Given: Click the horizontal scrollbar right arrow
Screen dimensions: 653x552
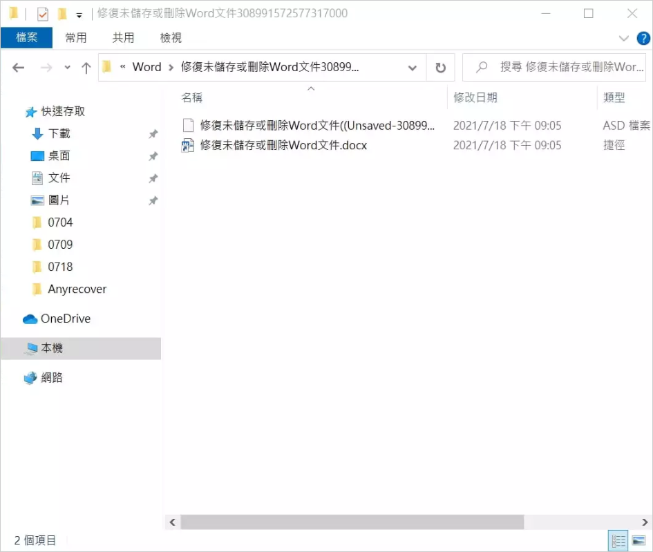Looking at the screenshot, I should coord(645,522).
